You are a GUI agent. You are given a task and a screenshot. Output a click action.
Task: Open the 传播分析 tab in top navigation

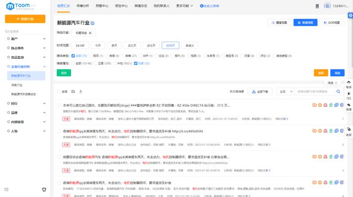(82, 6)
